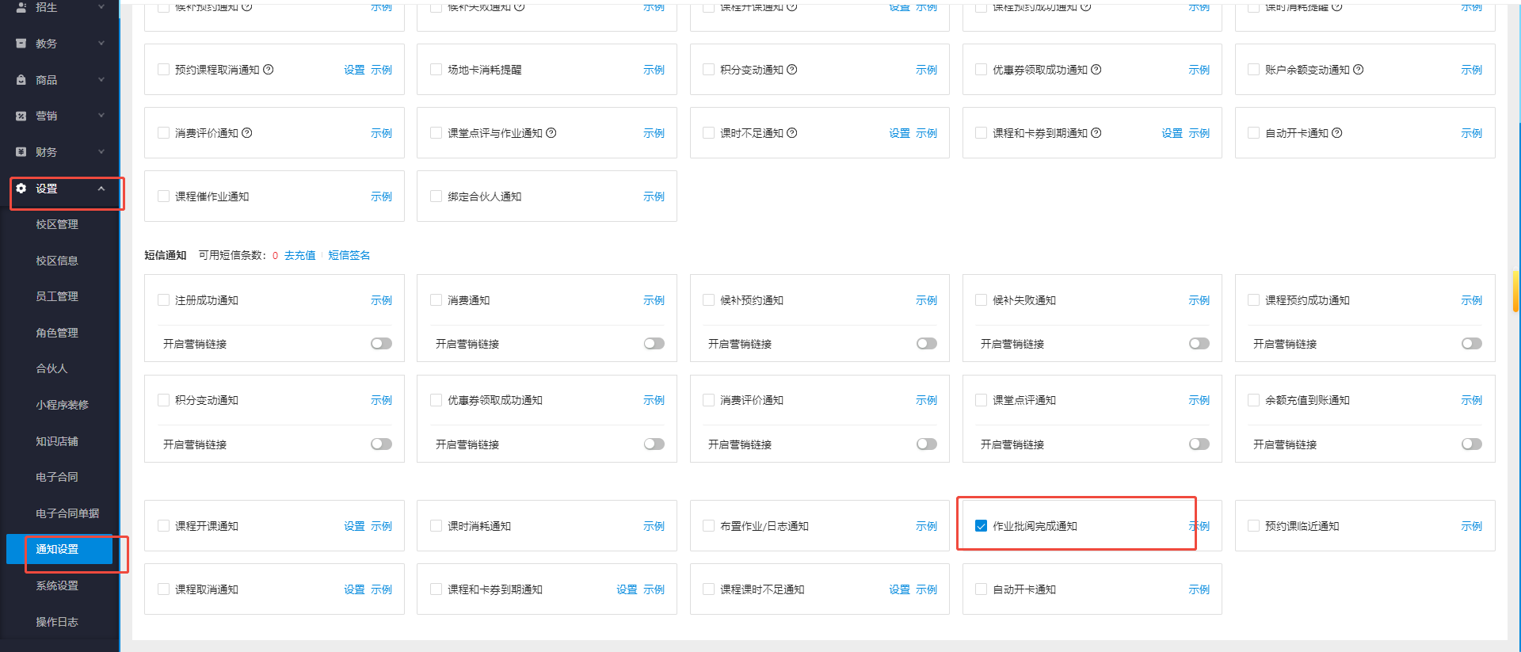Viewport: 1521px width, 652px height.
Task: Check the 场地卡消耗提醒 checkbox
Action: [x=436, y=70]
